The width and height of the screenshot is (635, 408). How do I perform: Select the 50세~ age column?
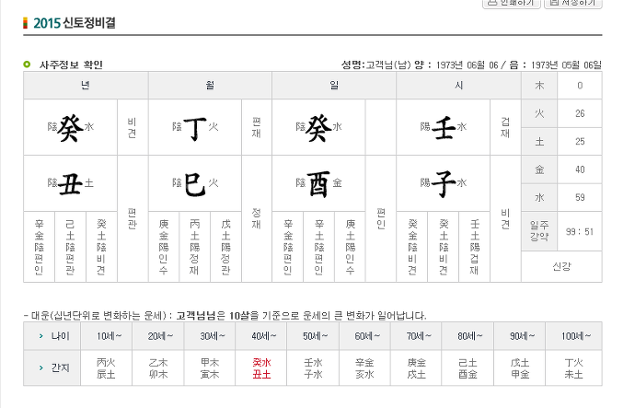pos(313,336)
